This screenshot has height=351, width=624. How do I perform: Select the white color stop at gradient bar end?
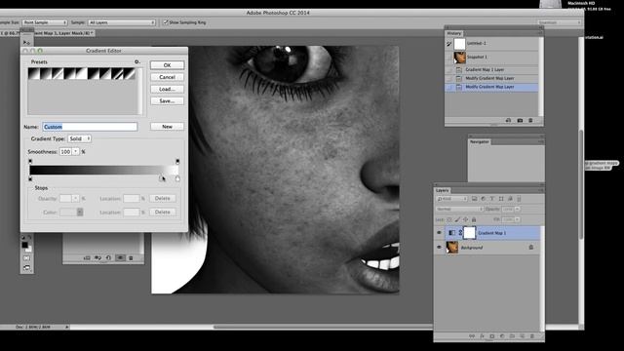tap(177, 179)
